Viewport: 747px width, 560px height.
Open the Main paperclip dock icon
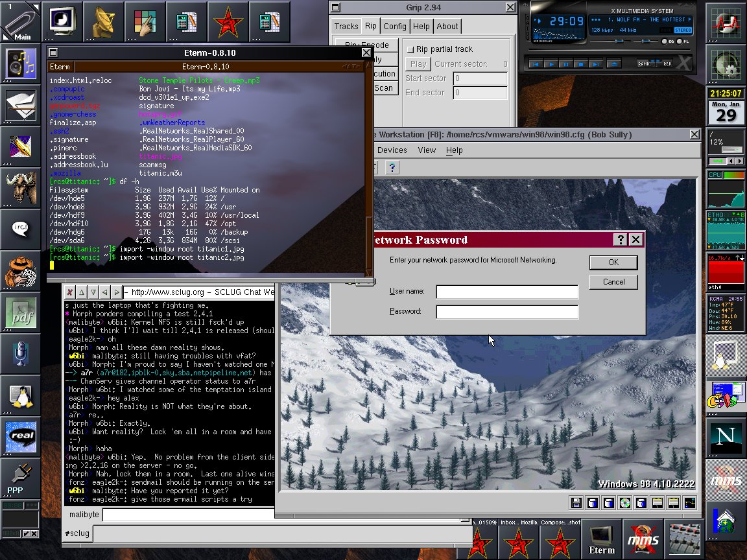pyautogui.click(x=21, y=21)
